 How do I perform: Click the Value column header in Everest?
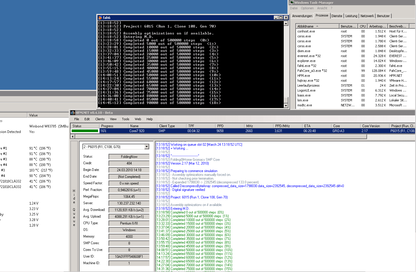click(48, 115)
